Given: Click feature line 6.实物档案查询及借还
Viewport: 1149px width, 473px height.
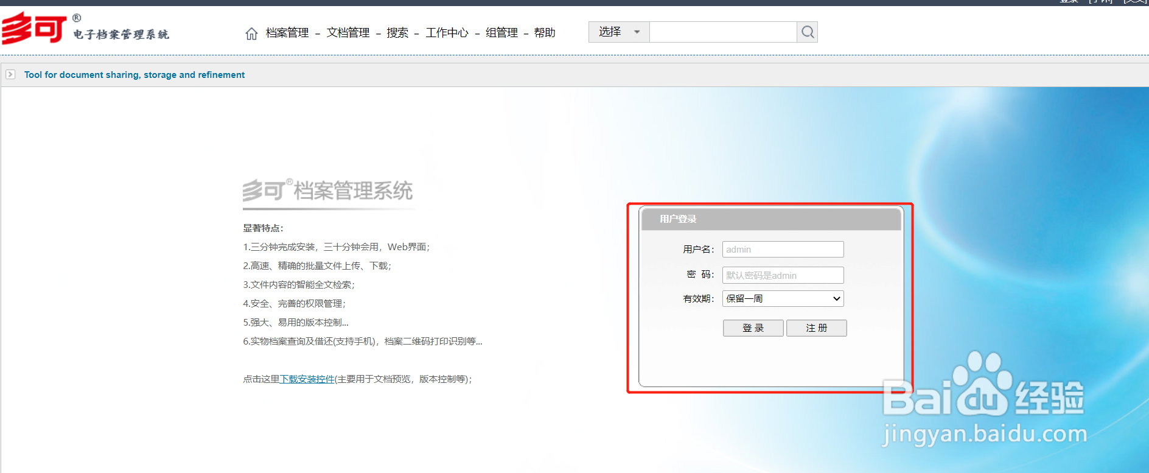Looking at the screenshot, I should [363, 341].
